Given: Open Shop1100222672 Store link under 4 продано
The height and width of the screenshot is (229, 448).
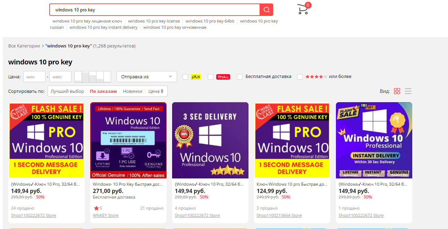Looking at the screenshot, I should [197, 215].
